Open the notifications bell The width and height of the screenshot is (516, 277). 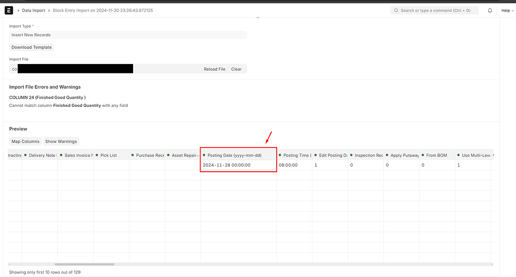[490, 10]
